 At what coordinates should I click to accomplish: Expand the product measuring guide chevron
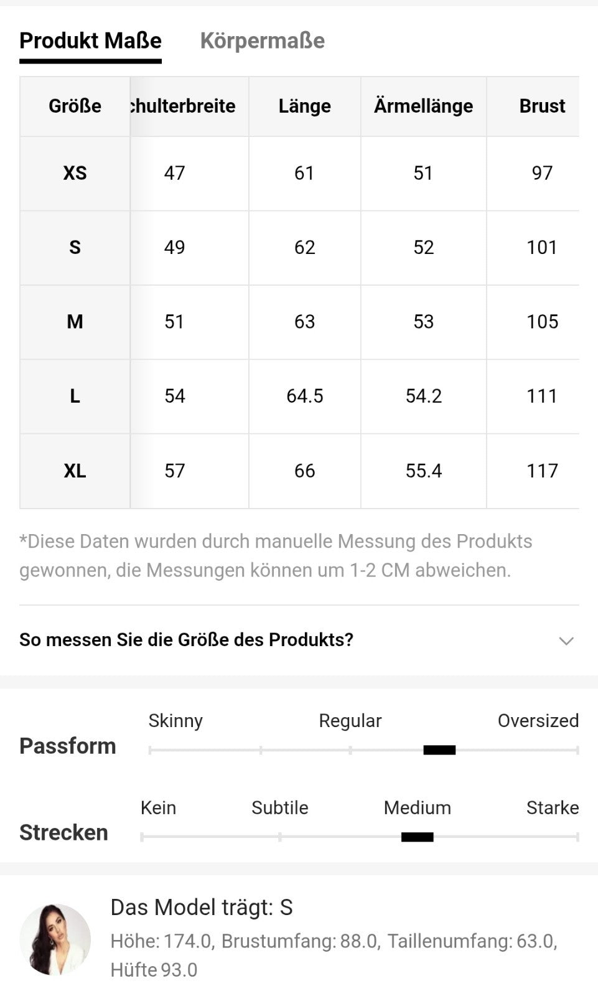[x=566, y=641]
